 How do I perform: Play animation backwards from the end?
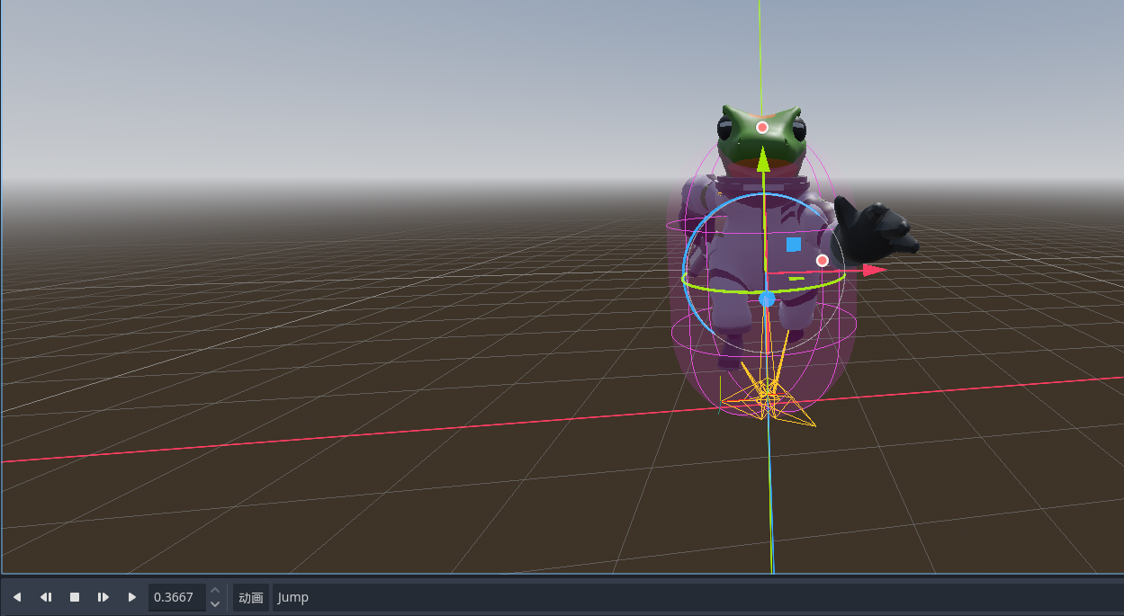coord(46,597)
